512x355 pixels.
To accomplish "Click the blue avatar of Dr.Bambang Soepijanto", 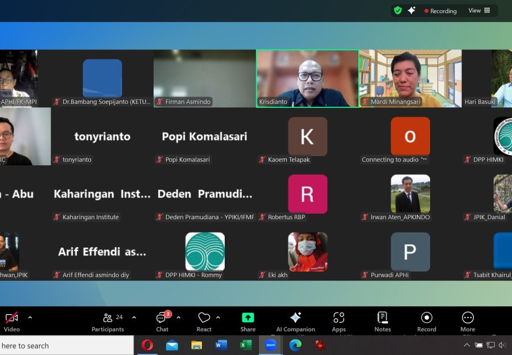I will 102,78.
